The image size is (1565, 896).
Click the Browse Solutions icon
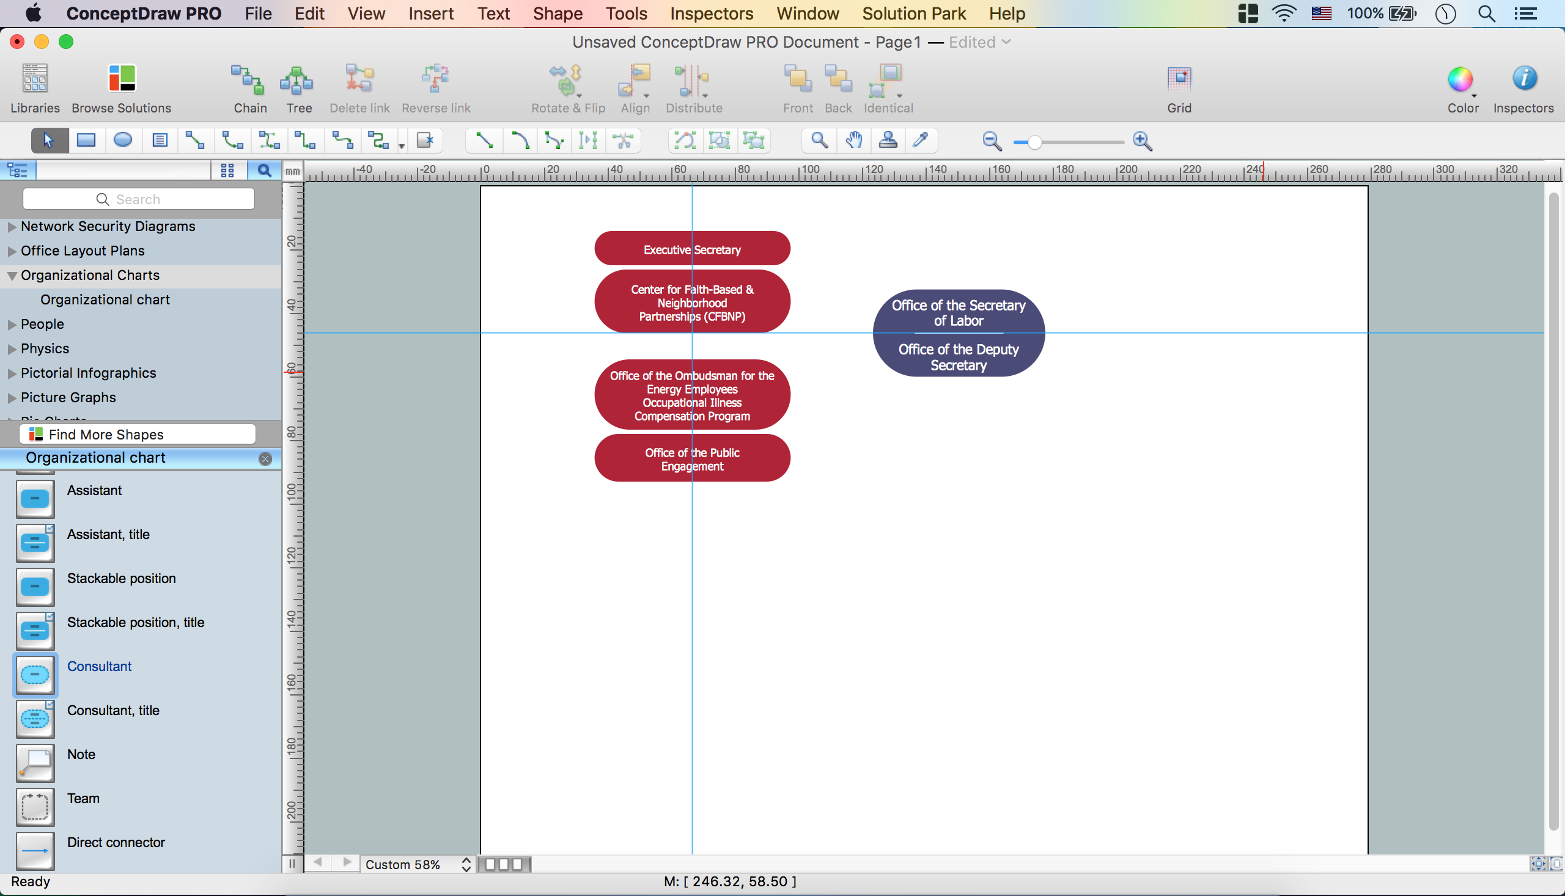tap(121, 79)
